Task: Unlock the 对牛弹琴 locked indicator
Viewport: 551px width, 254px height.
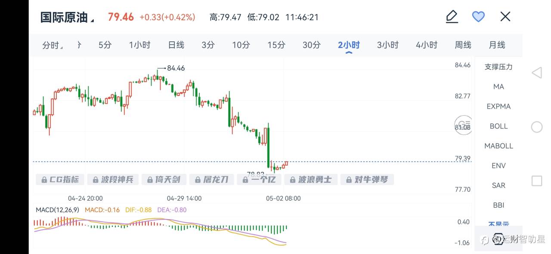Action: [x=367, y=179]
